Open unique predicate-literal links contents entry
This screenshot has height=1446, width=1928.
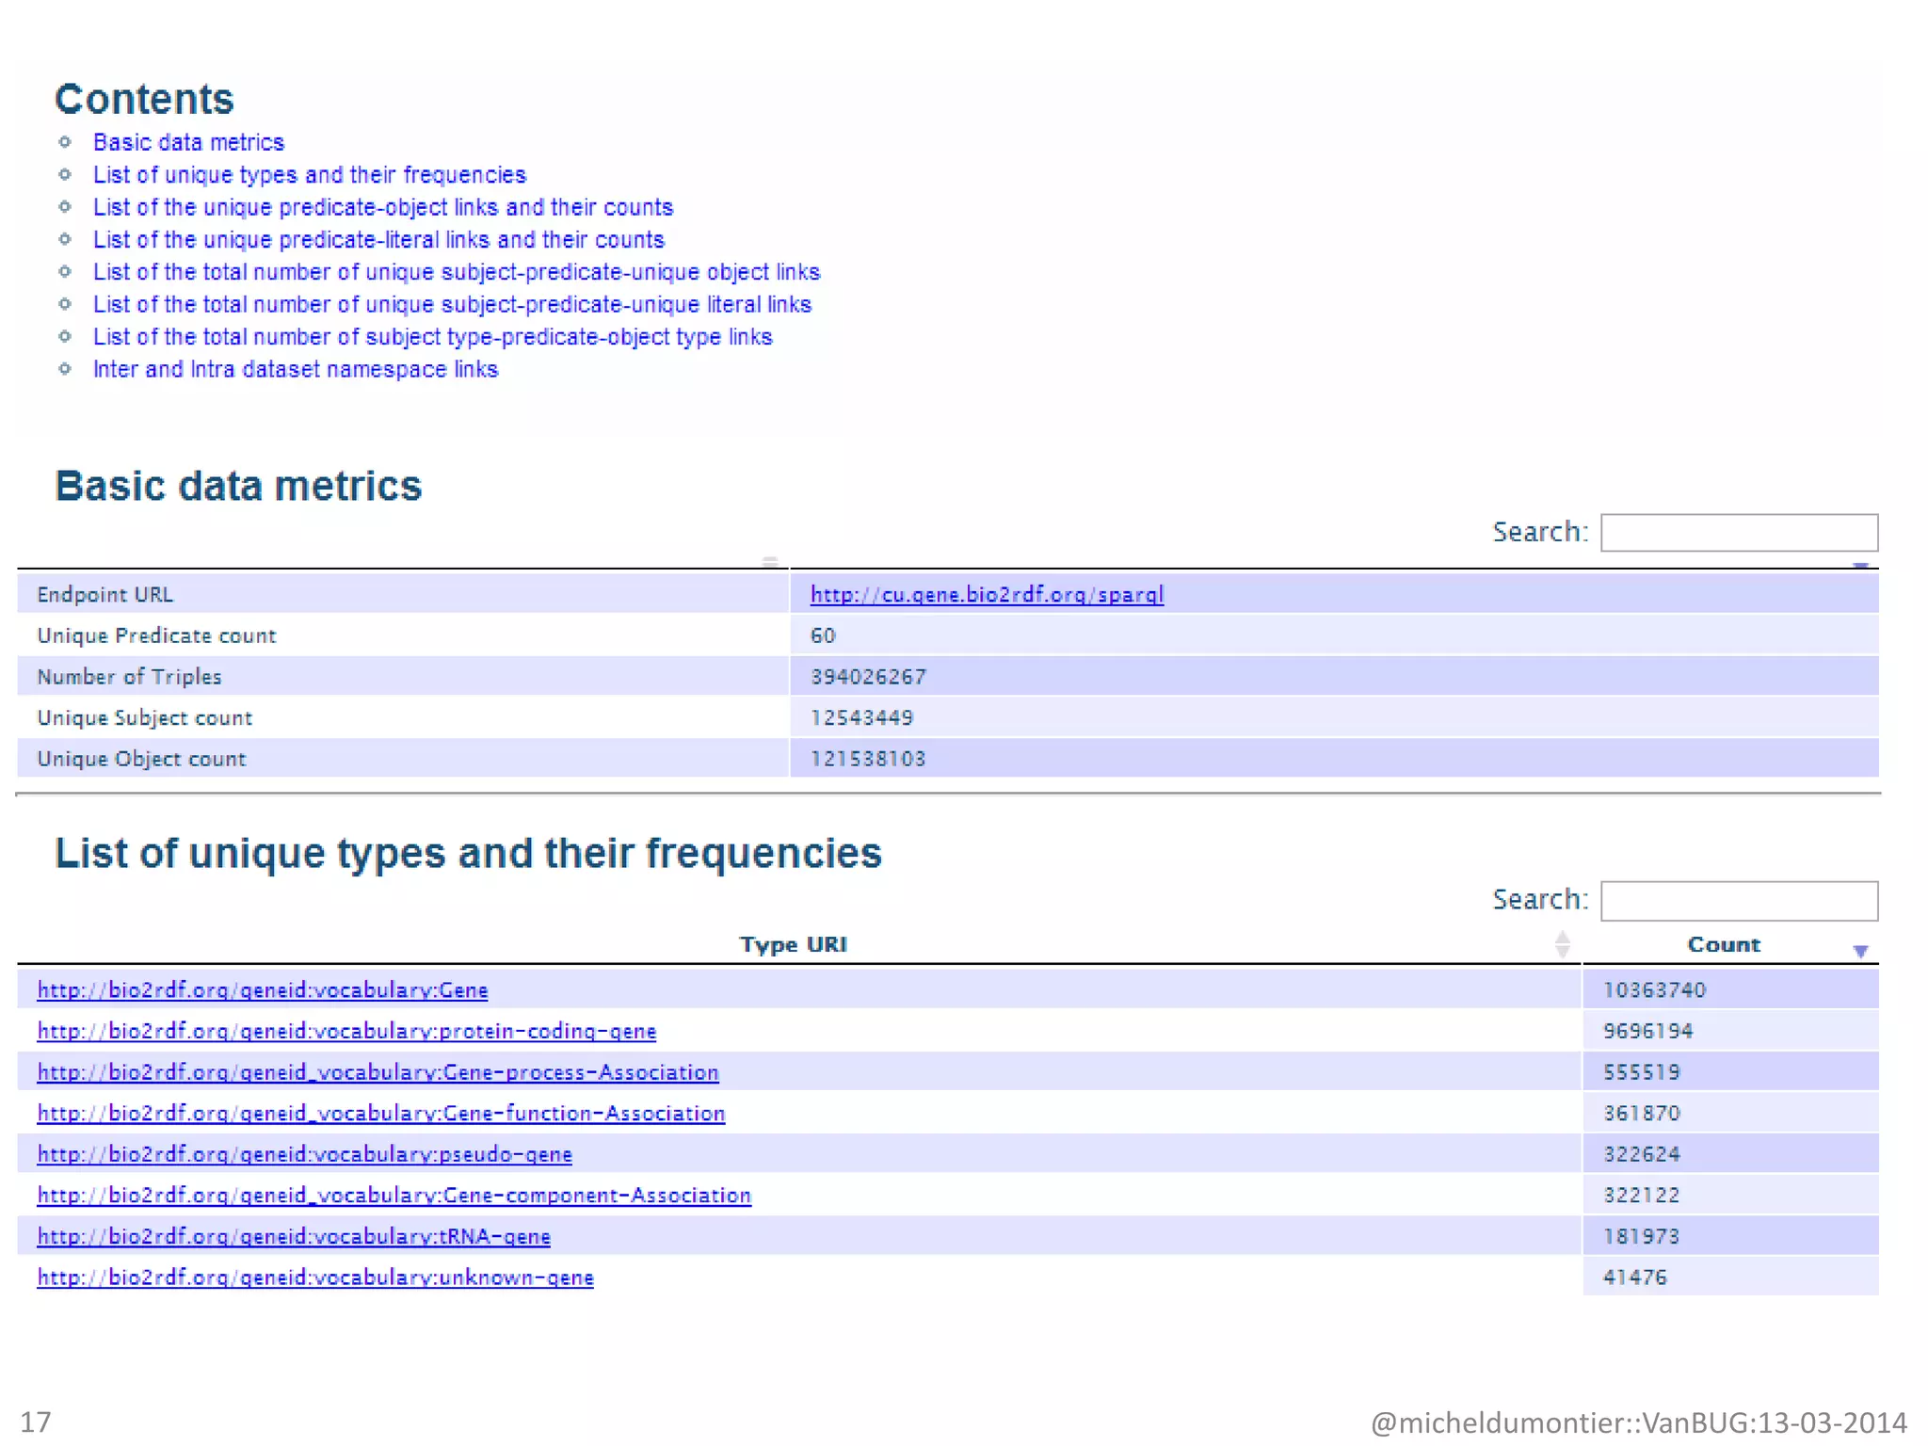pos(378,240)
